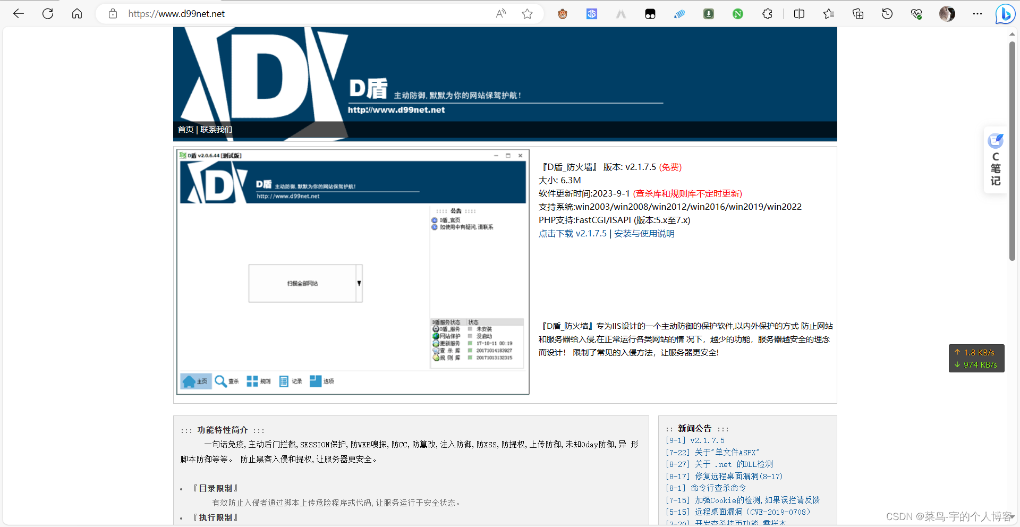Open the Collections icon in the toolbar
Image resolution: width=1020 pixels, height=527 pixels.
[857, 14]
